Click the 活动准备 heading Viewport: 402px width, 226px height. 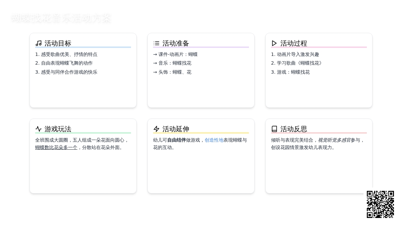click(x=176, y=43)
